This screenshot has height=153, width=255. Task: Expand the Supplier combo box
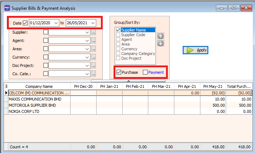(x=87, y=32)
